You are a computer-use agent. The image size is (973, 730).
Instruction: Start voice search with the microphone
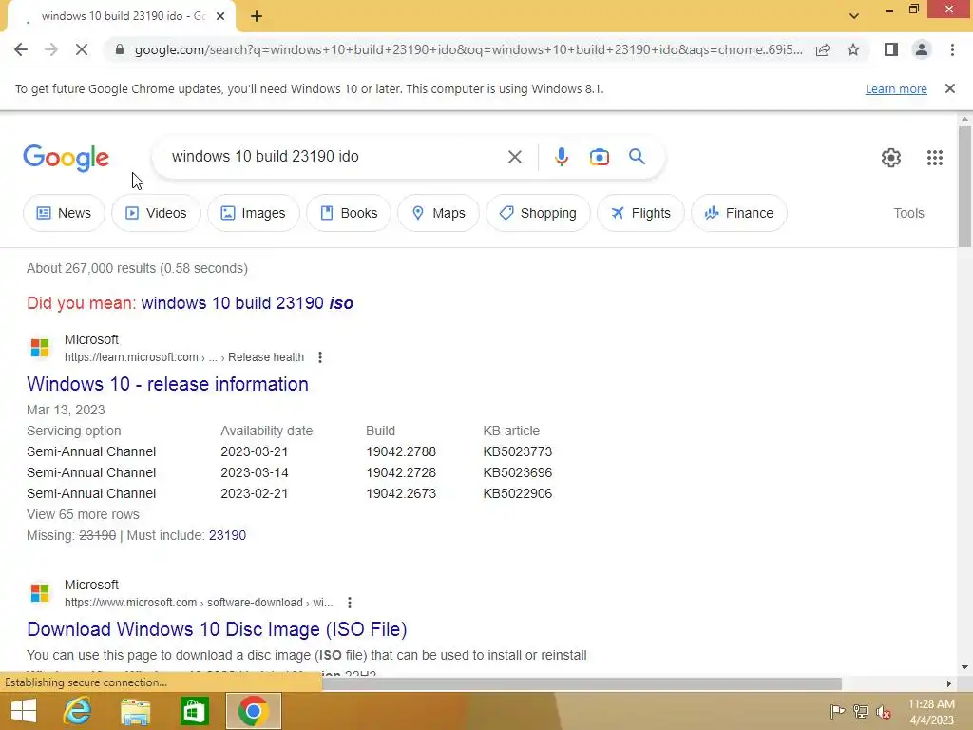pos(561,157)
